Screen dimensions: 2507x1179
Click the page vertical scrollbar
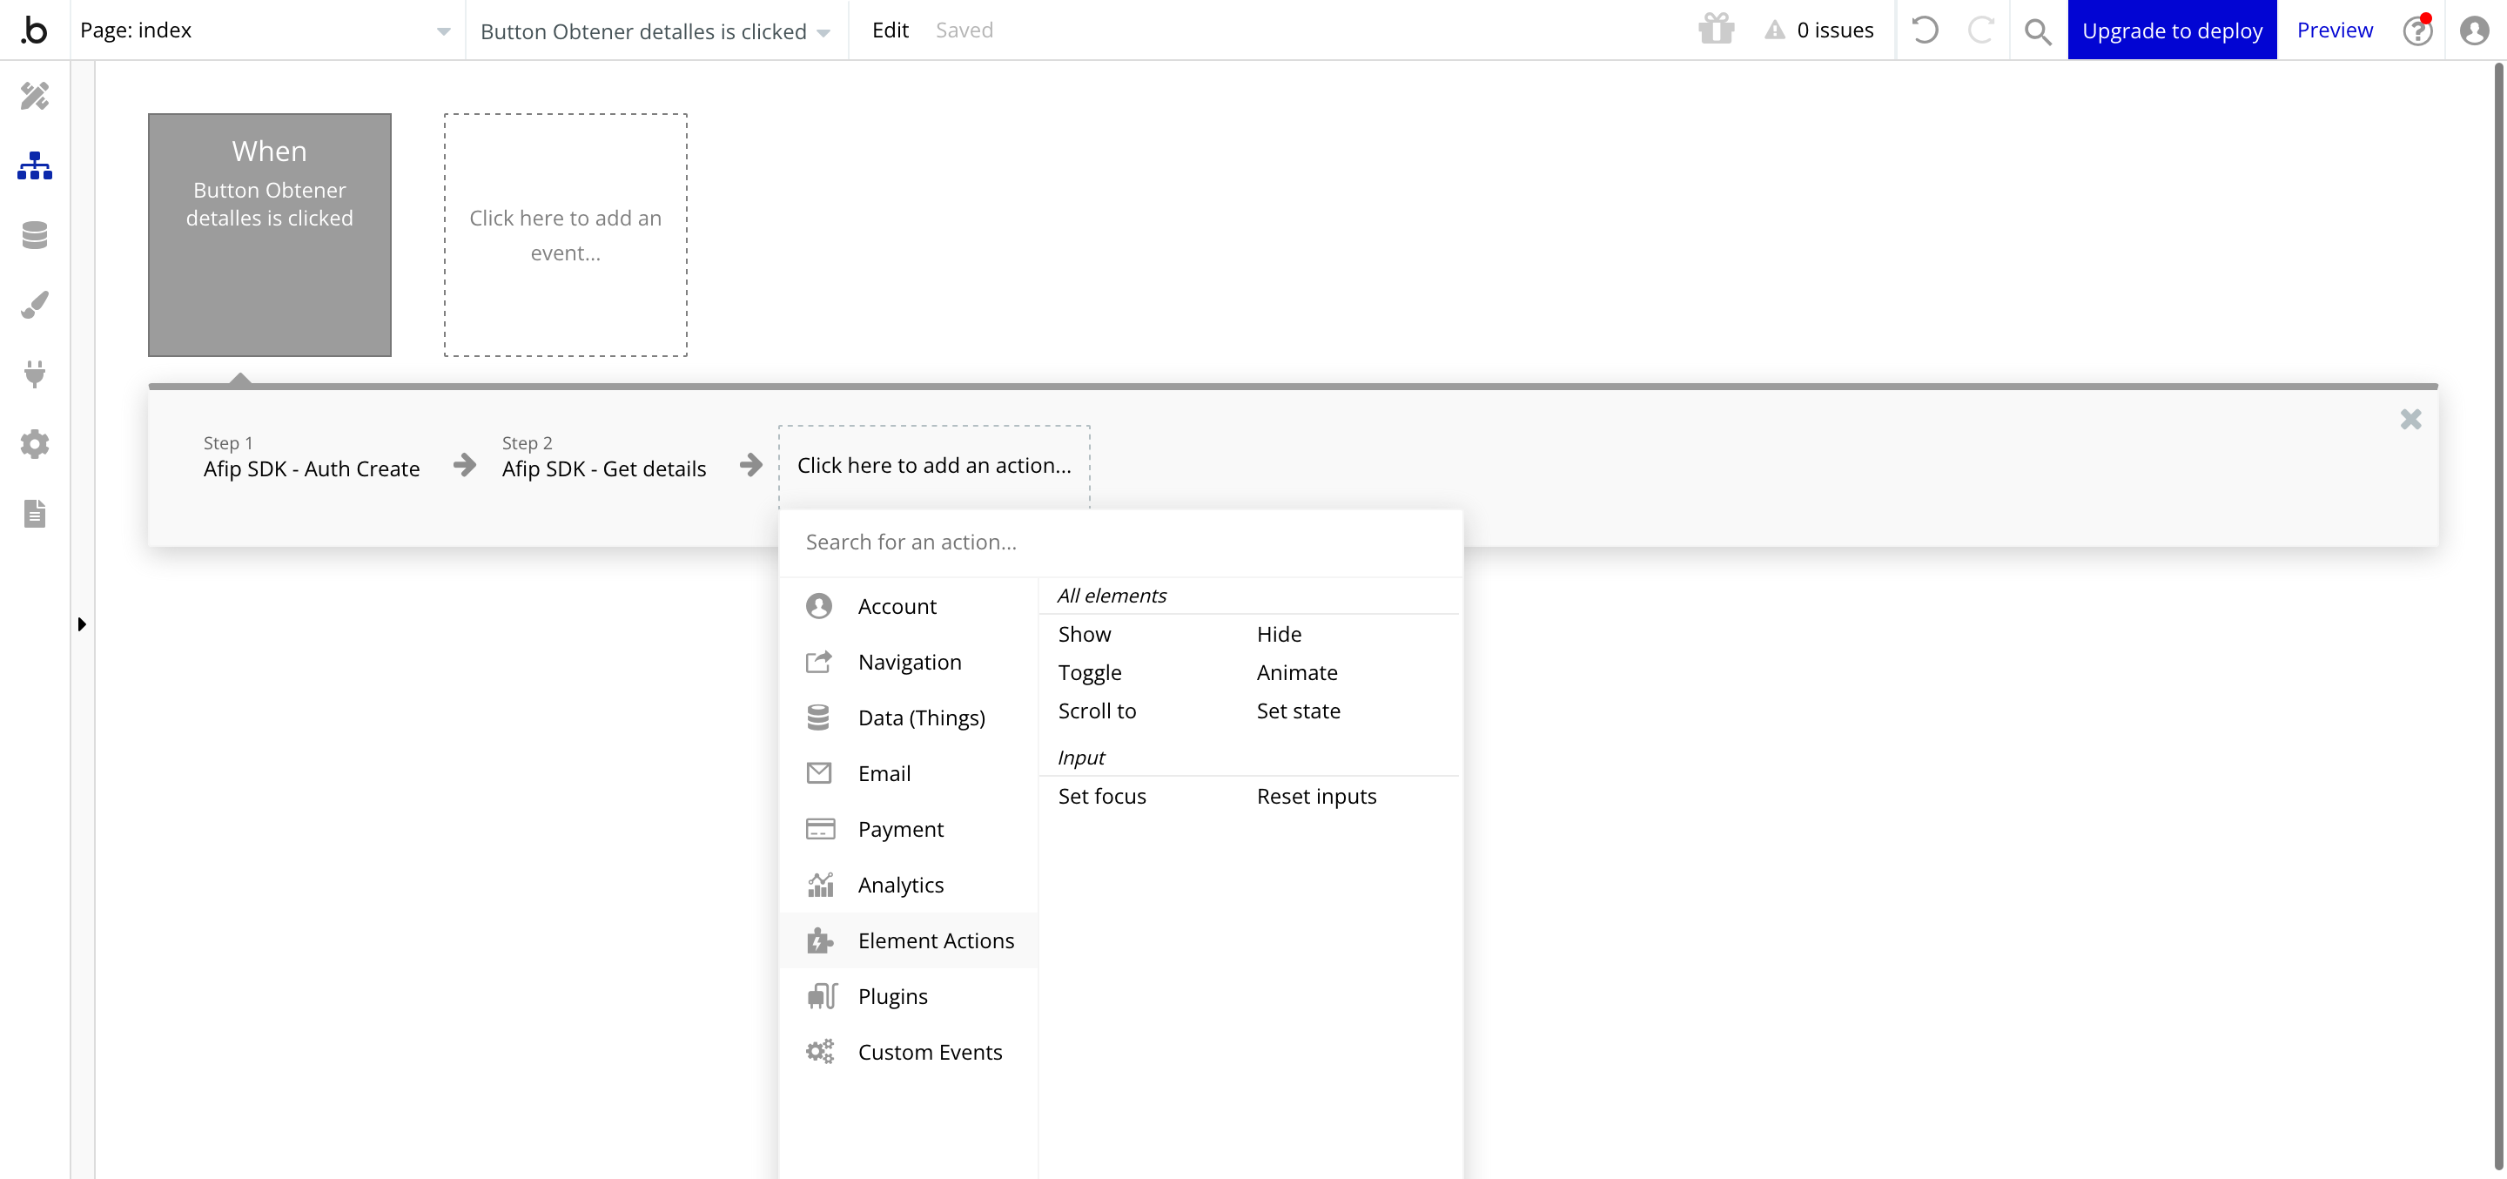pyautogui.click(x=2498, y=616)
